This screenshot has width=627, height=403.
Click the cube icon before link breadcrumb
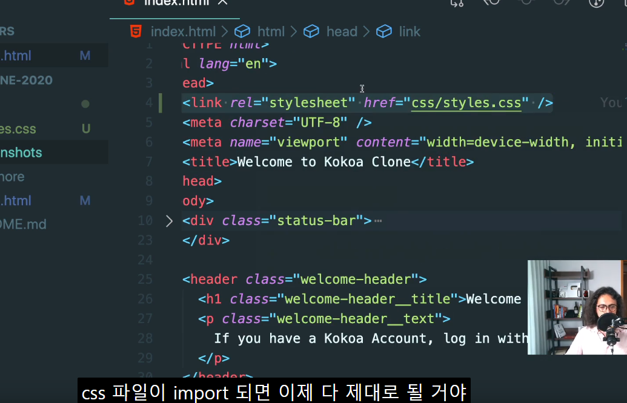[x=384, y=31]
